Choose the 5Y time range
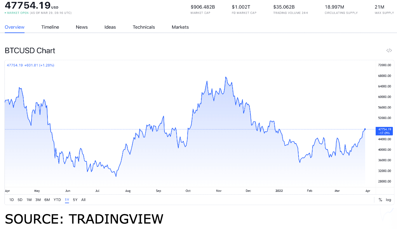This screenshot has height=229, width=397. [x=75, y=200]
